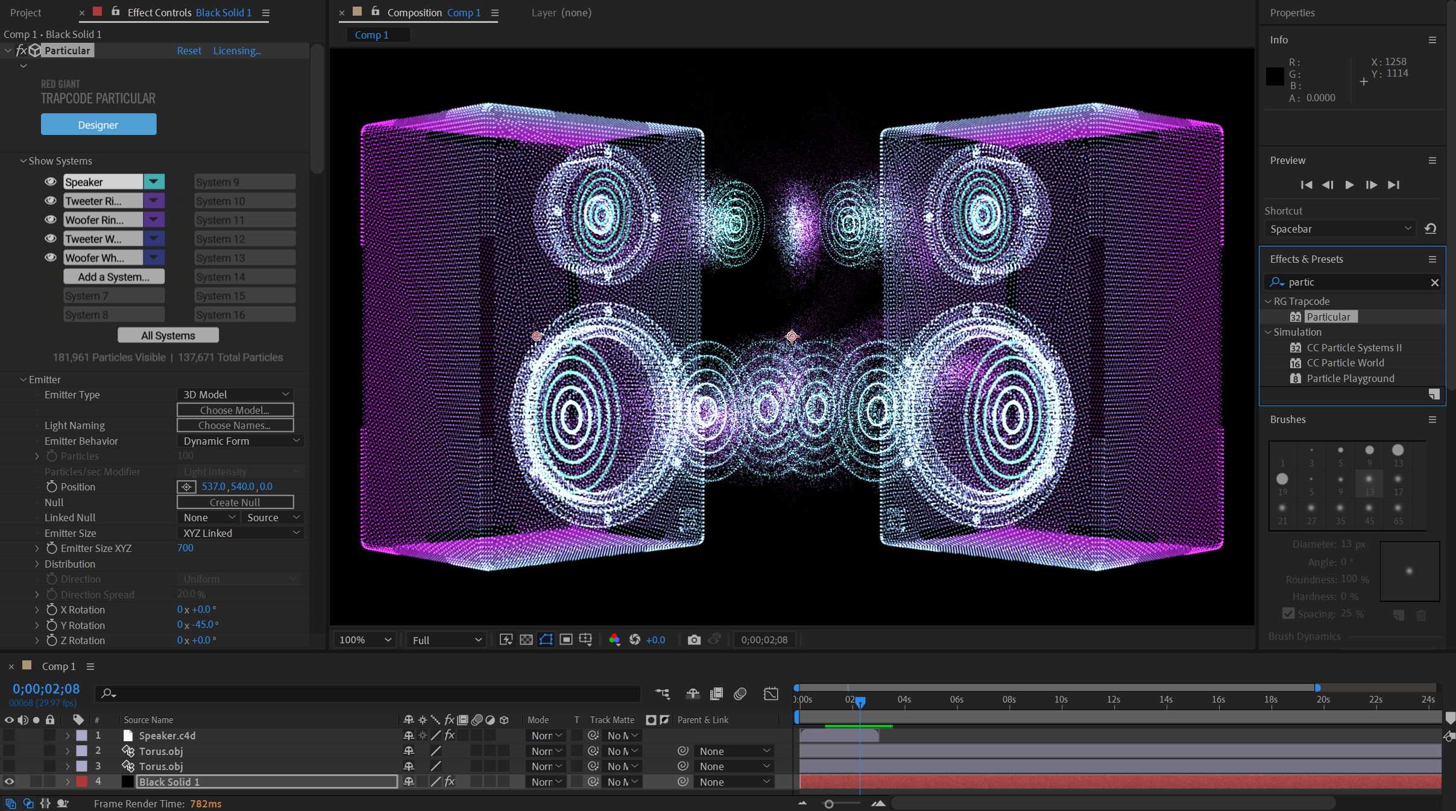Expand the Distribution property group
The height and width of the screenshot is (811, 1456).
point(37,564)
